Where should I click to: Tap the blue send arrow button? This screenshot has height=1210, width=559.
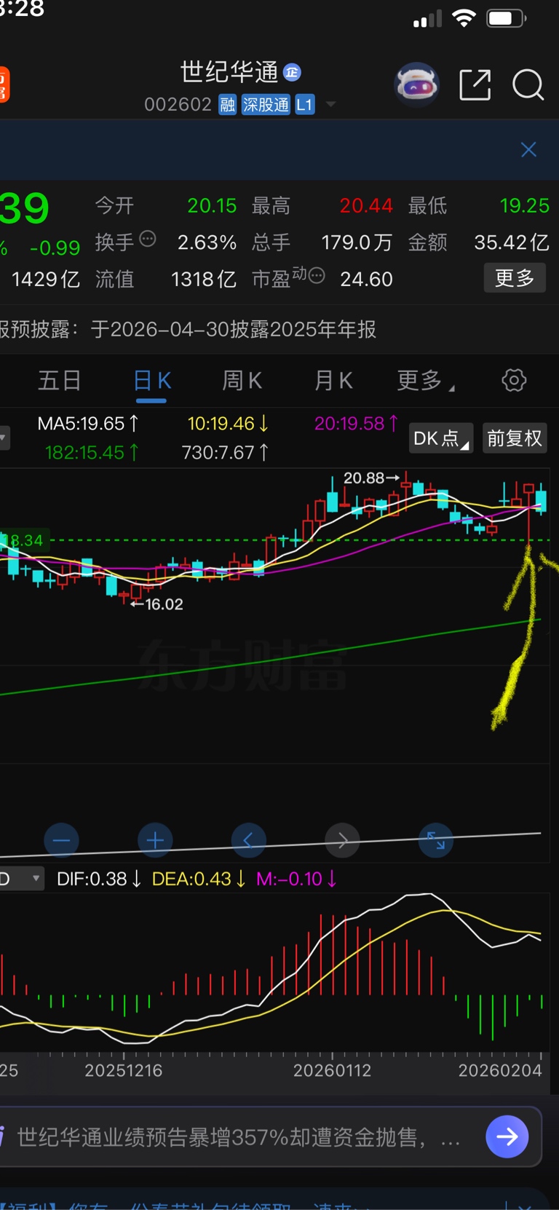507,1136
